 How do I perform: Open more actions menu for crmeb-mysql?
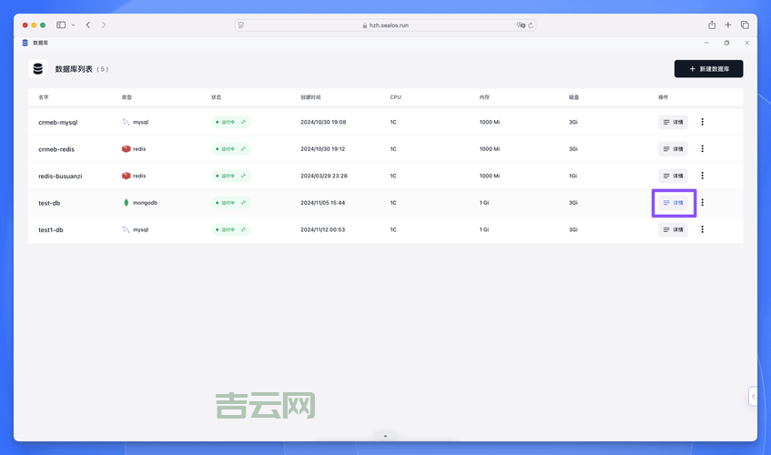pyautogui.click(x=702, y=121)
